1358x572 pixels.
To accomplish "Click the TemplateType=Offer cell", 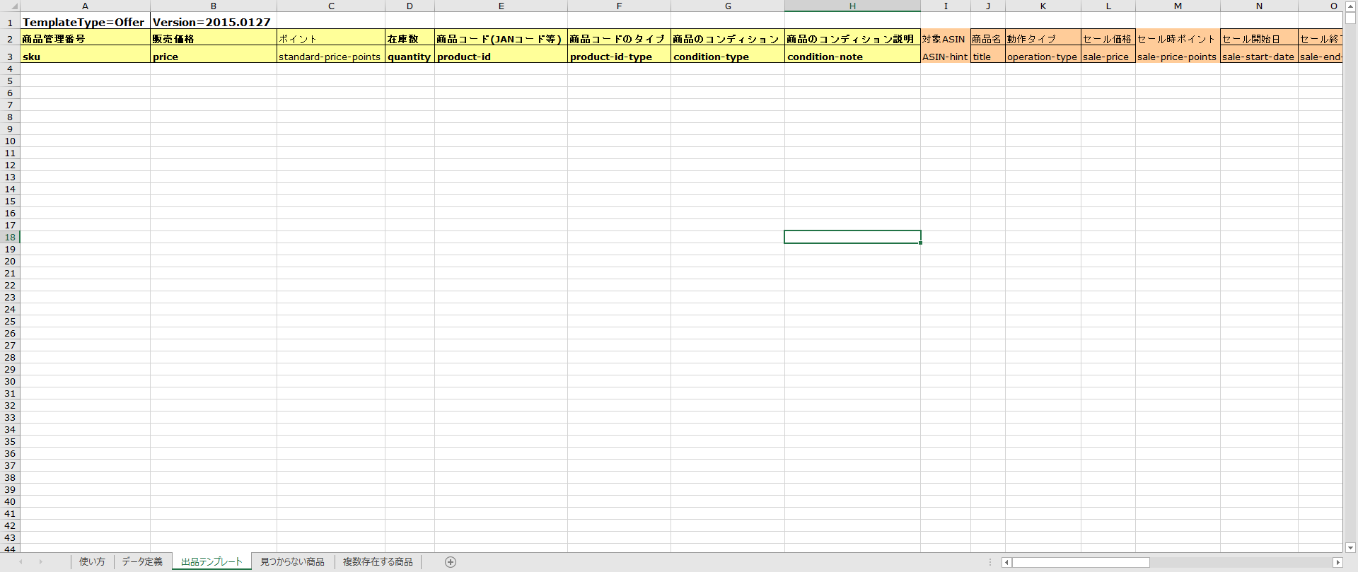I will pyautogui.click(x=85, y=23).
